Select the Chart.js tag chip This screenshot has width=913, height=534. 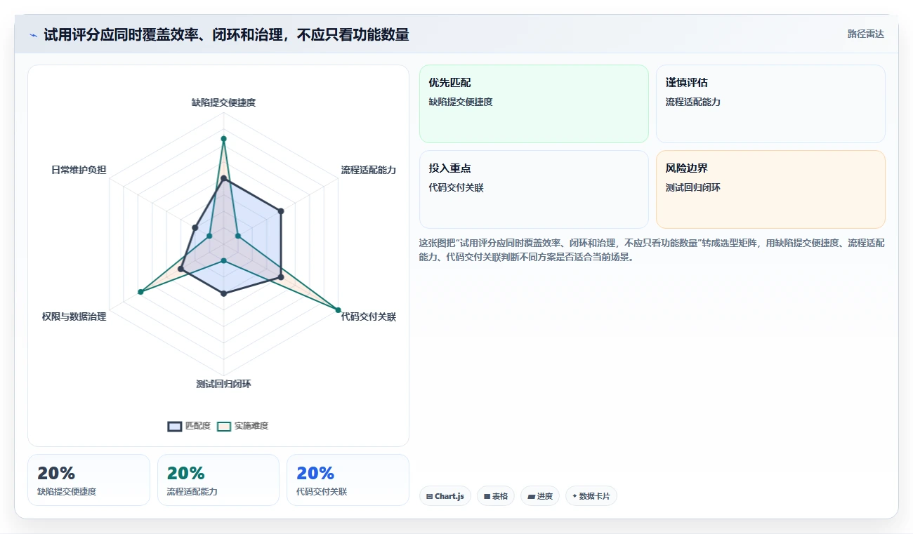[x=445, y=496]
